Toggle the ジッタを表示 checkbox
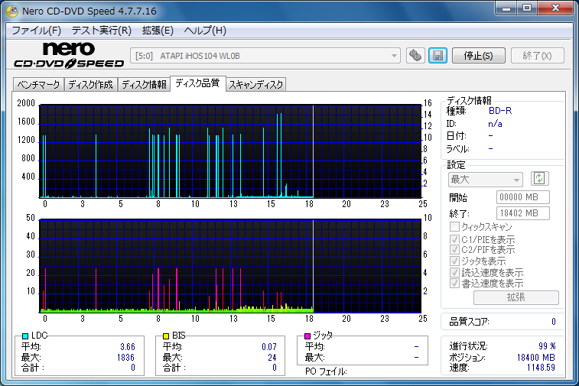This screenshot has width=579, height=386. point(454,261)
